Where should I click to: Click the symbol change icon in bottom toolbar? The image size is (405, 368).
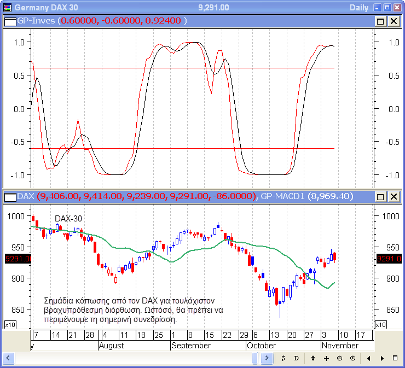pyautogui.click(x=283, y=358)
